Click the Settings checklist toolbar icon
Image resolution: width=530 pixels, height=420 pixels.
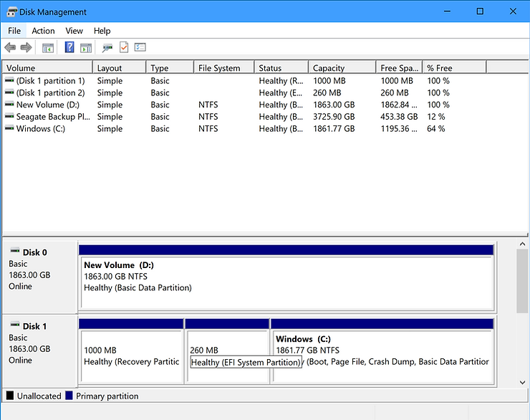(140, 48)
